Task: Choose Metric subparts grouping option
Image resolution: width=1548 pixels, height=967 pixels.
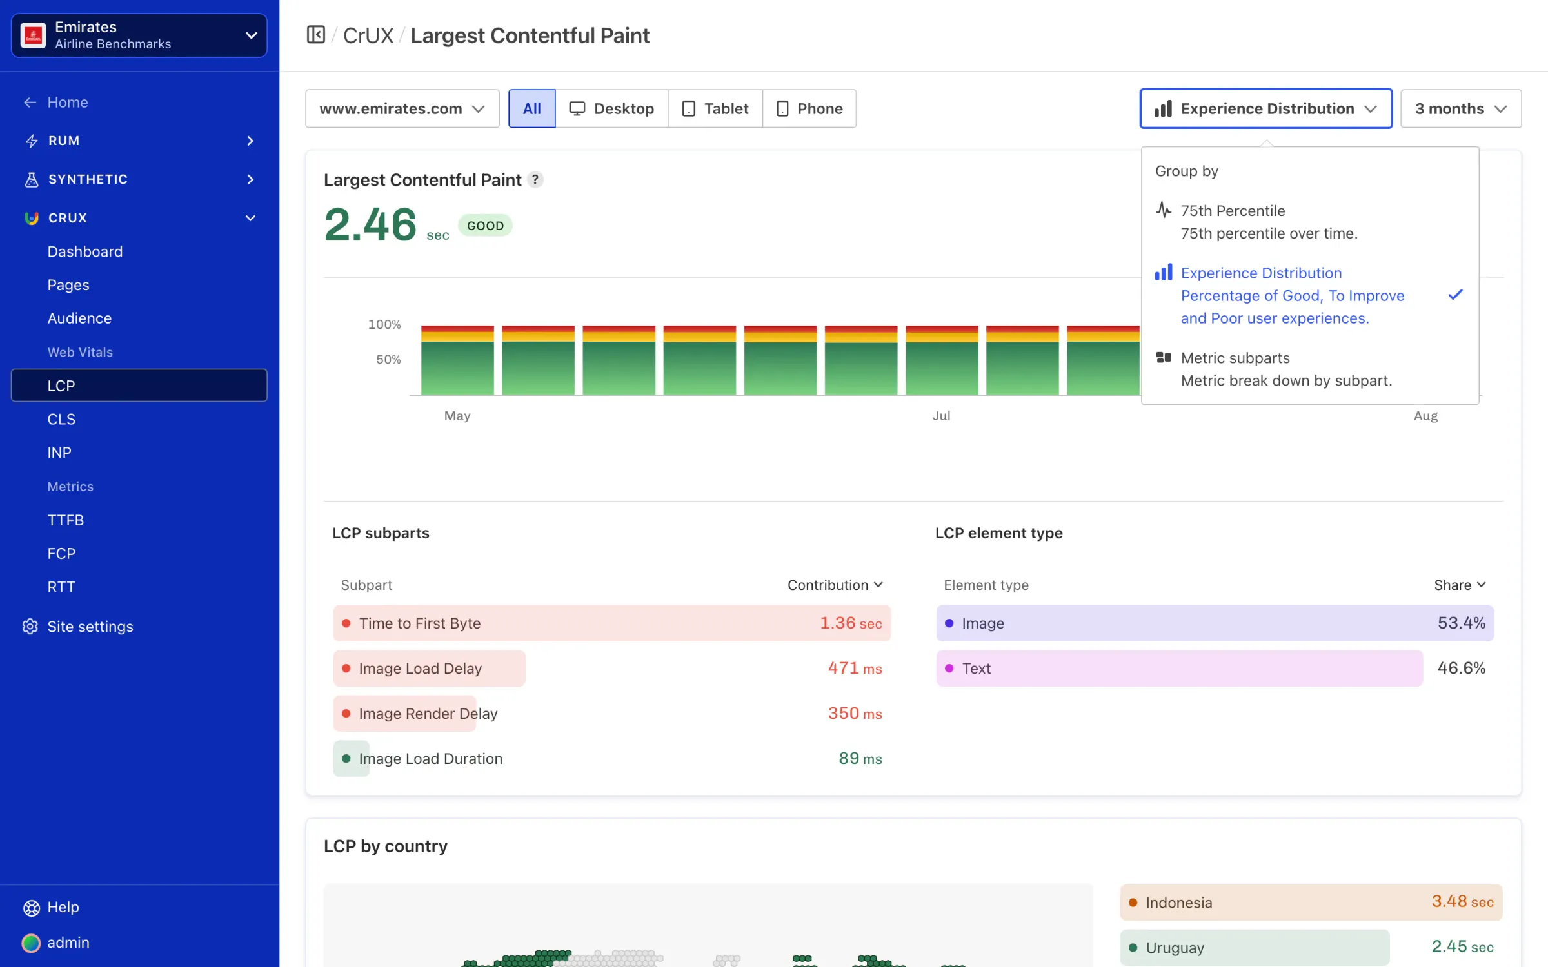Action: pos(1309,369)
